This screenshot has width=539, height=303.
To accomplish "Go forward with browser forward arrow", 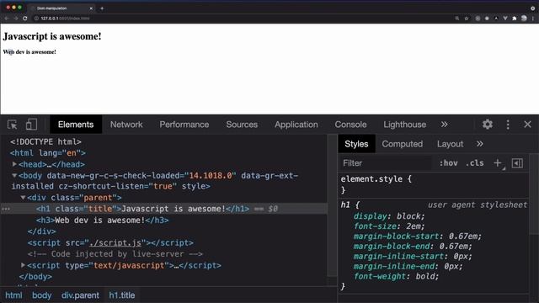I will pos(16,19).
